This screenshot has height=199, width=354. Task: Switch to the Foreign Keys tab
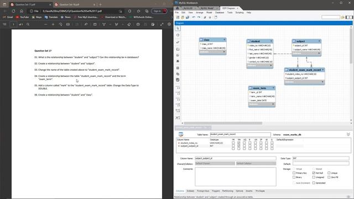click(203, 191)
